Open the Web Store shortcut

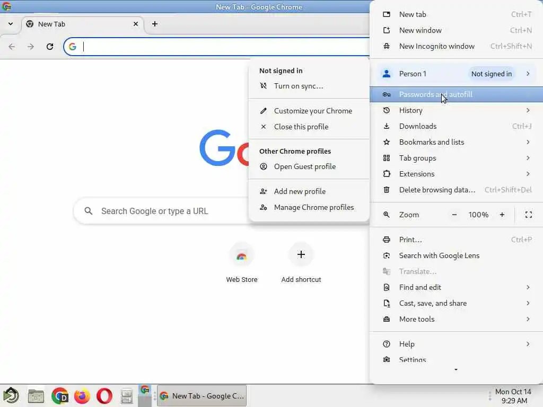(x=242, y=263)
